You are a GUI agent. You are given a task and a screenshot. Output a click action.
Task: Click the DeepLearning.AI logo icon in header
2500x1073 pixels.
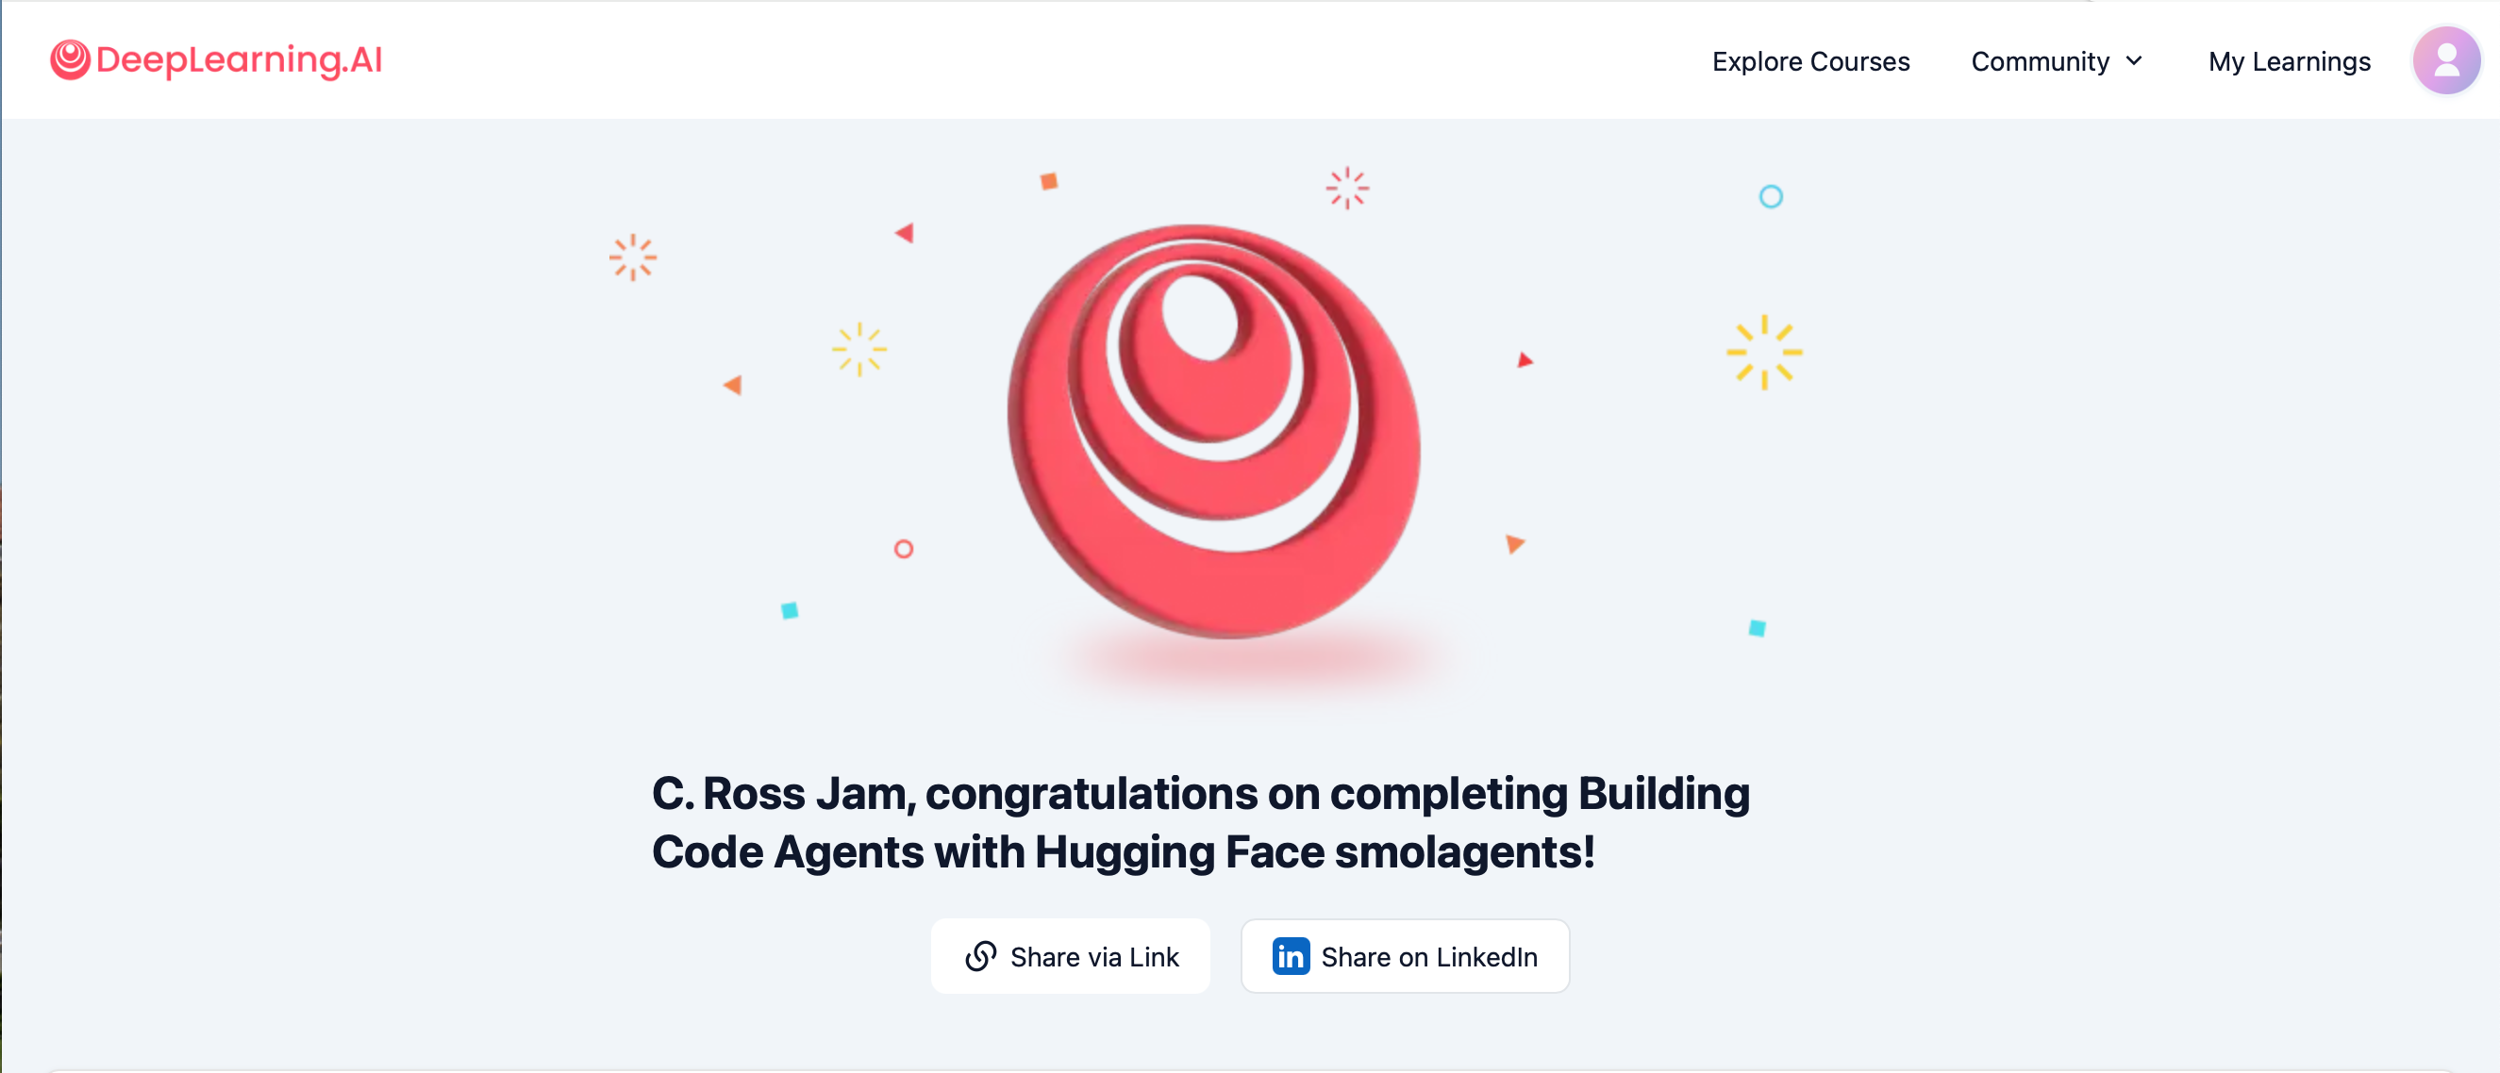tap(70, 60)
